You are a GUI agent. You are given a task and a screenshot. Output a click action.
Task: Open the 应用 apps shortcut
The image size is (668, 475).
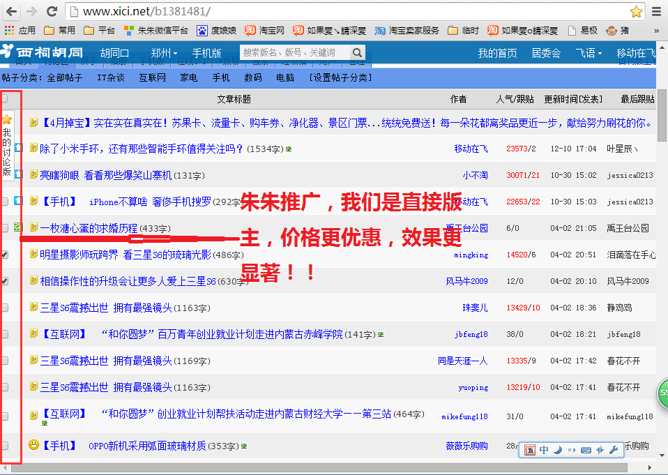coord(20,30)
